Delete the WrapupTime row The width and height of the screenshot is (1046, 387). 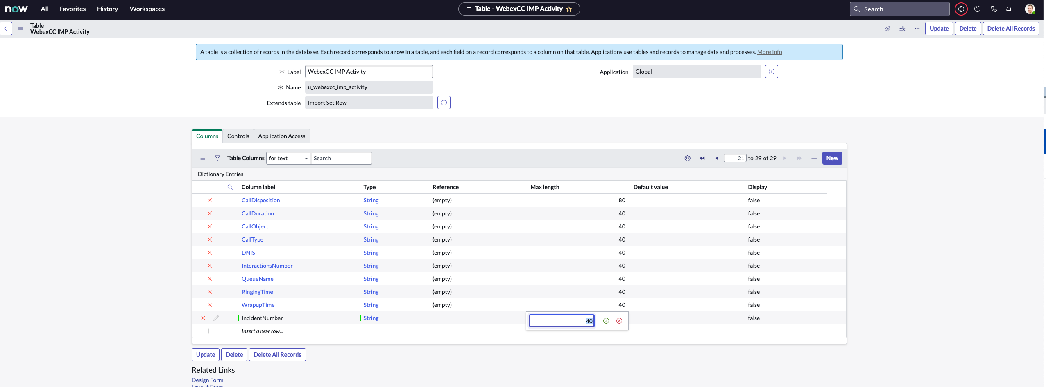click(x=210, y=305)
